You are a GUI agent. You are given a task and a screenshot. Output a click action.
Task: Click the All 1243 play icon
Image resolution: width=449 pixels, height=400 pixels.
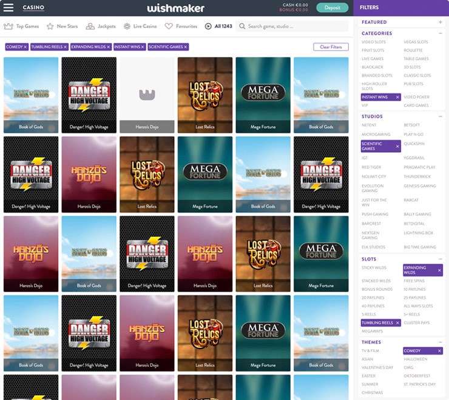[x=208, y=27]
